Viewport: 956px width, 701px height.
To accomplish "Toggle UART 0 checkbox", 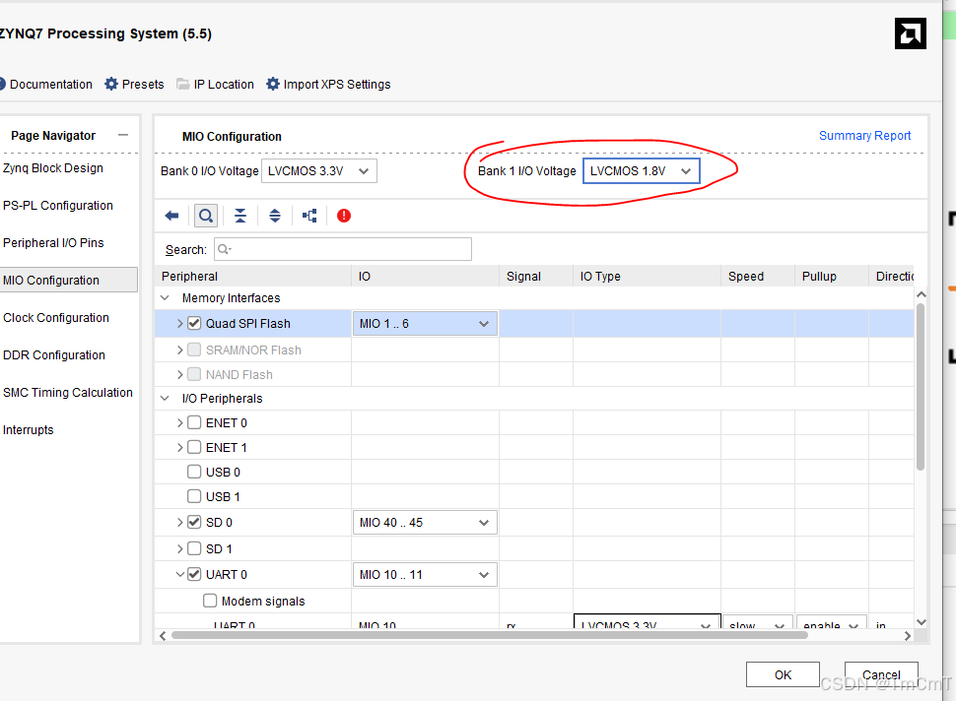I will click(x=194, y=574).
